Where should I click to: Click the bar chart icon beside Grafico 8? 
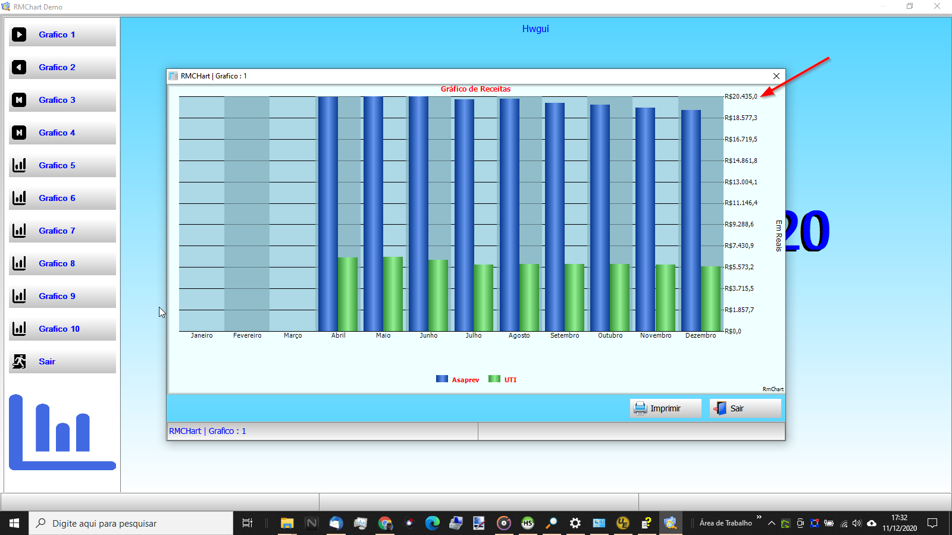click(x=19, y=263)
